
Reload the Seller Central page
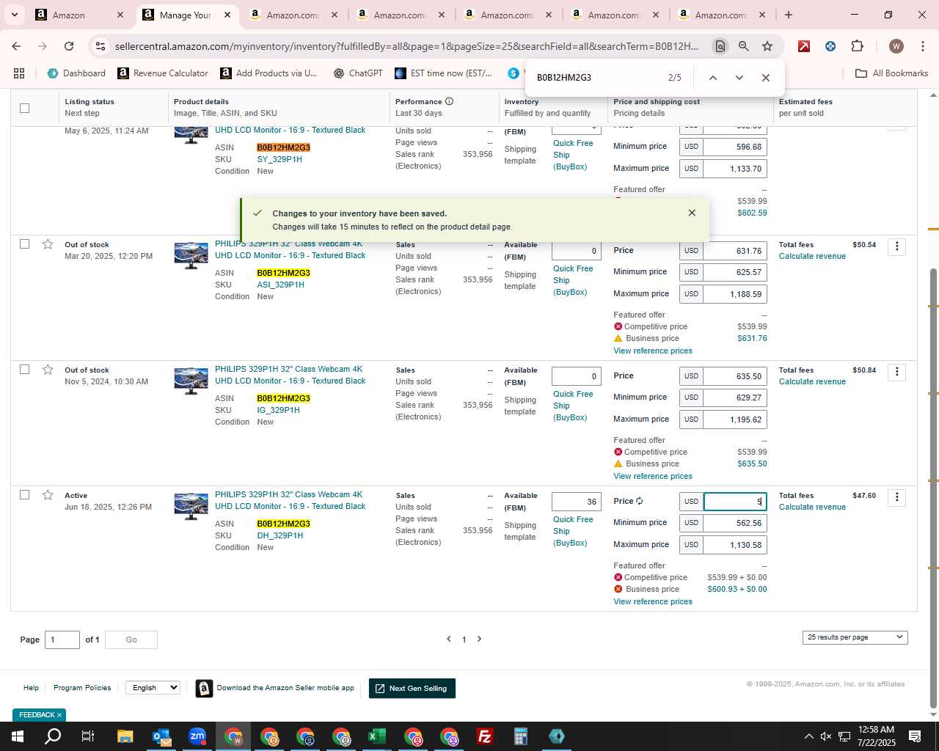point(69,46)
